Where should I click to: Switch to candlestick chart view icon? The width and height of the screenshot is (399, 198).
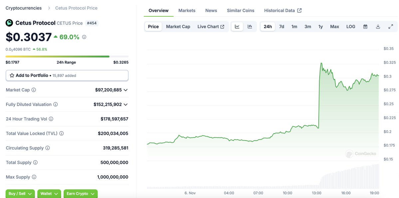pyautogui.click(x=250, y=27)
